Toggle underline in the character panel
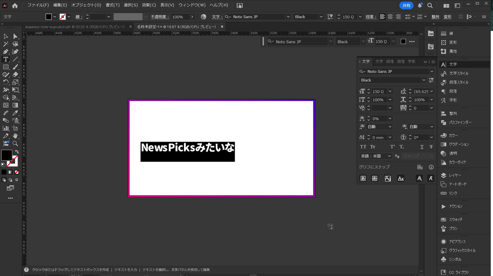The image size is (493, 276). pos(422,147)
